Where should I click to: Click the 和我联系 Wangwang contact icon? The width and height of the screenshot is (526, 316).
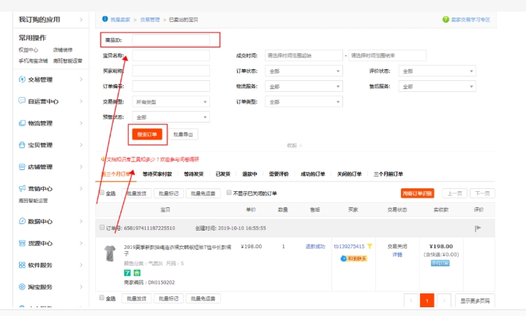coord(354,258)
